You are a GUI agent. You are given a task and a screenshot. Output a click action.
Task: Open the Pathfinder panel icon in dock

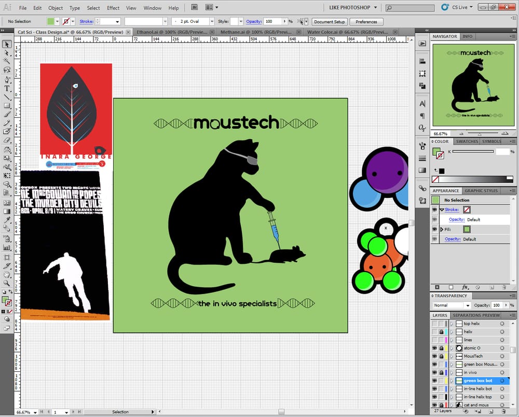pyautogui.click(x=422, y=86)
